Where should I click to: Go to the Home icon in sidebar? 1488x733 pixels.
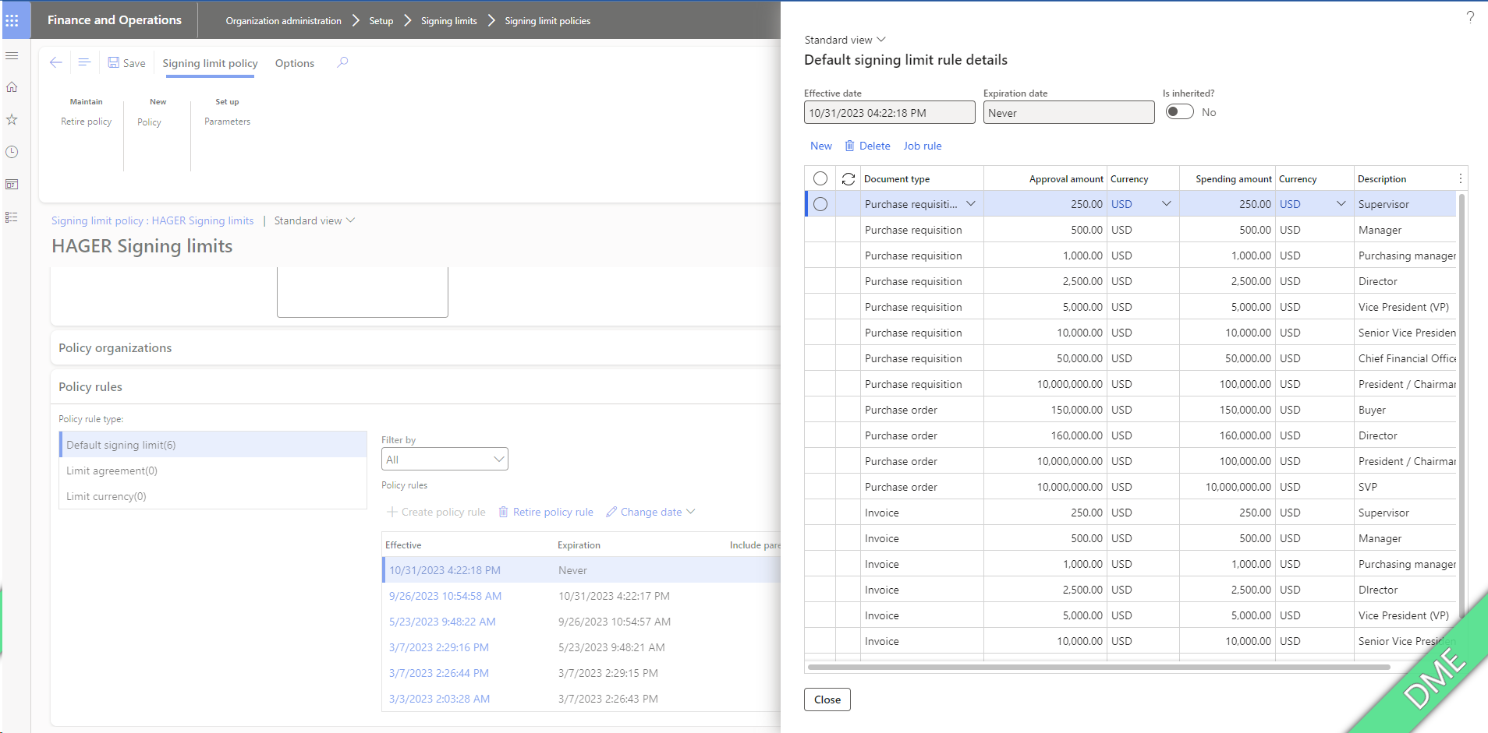tap(12, 87)
